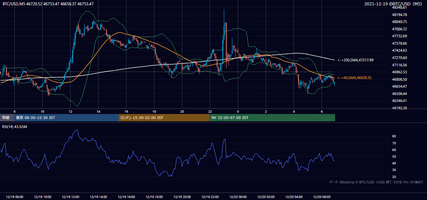The width and height of the screenshot is (427, 200).
Task: Click the 12/19 08:00 time axis label
Action: (x=14, y=197)
